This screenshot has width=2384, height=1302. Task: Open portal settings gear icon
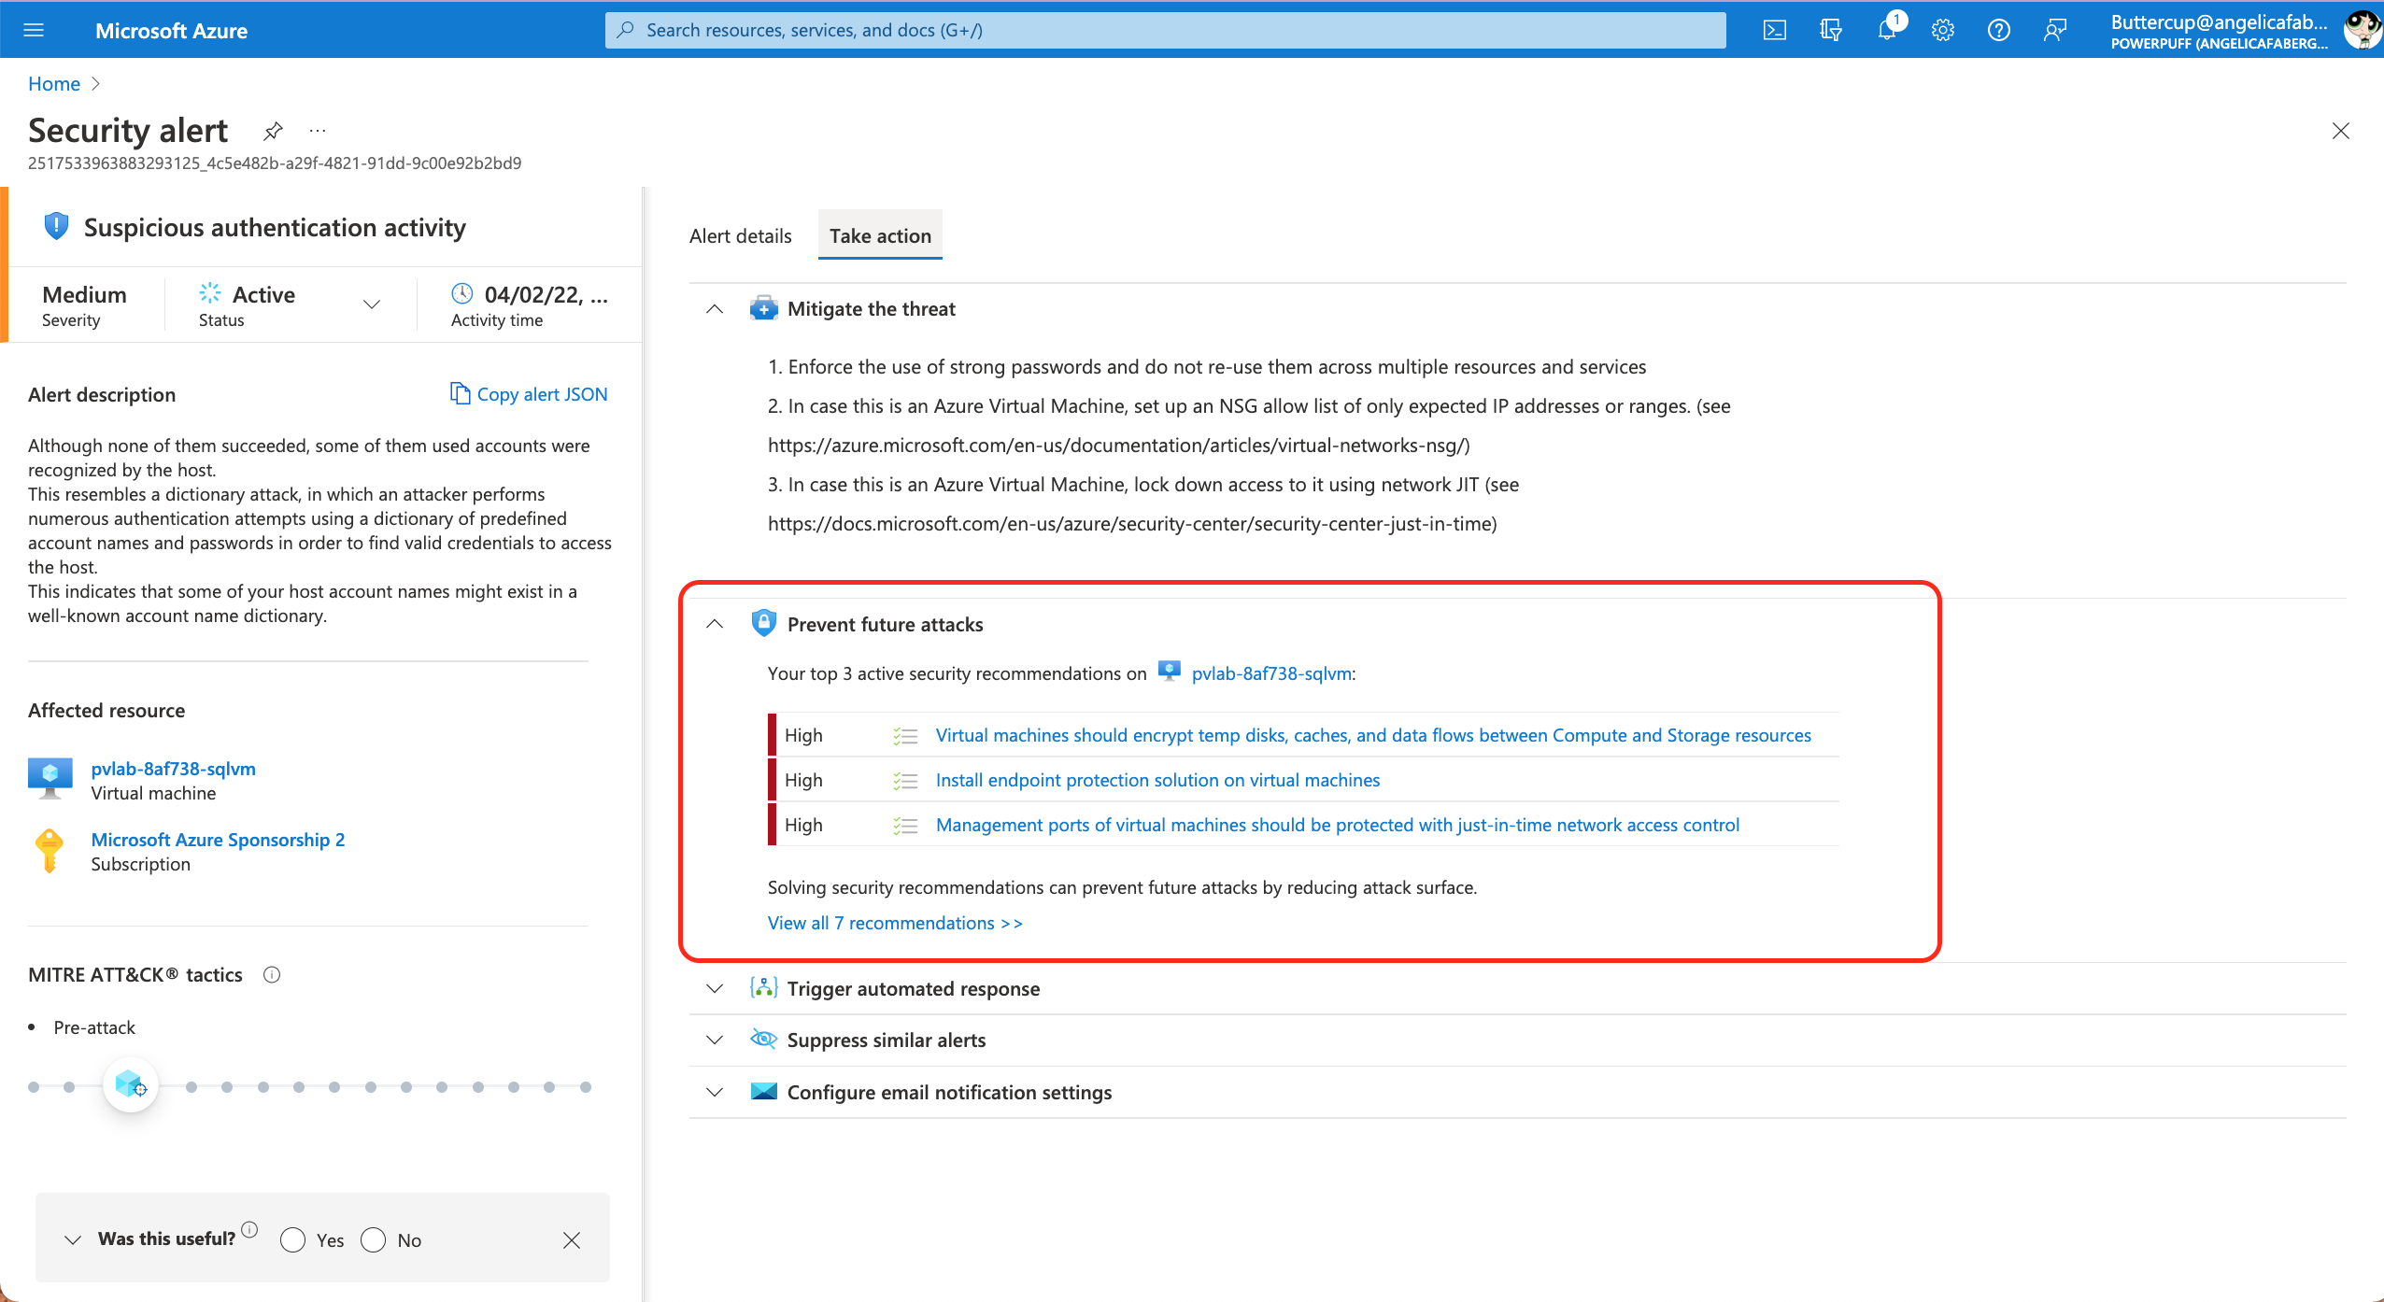(x=1943, y=30)
